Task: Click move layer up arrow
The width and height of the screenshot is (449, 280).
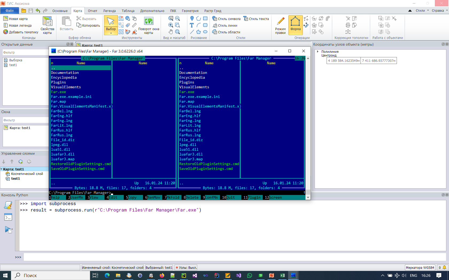Action: click(12, 162)
